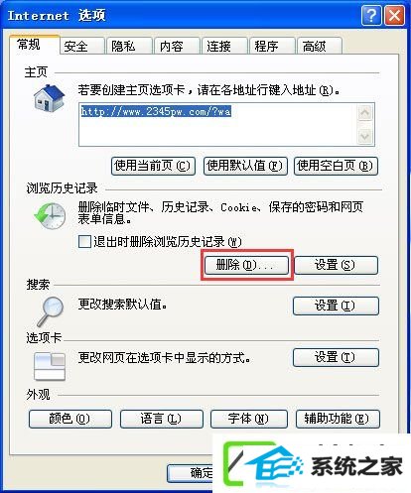Click homepage URL box scroll down arrow
The height and width of the screenshot is (493, 411).
[365, 136]
